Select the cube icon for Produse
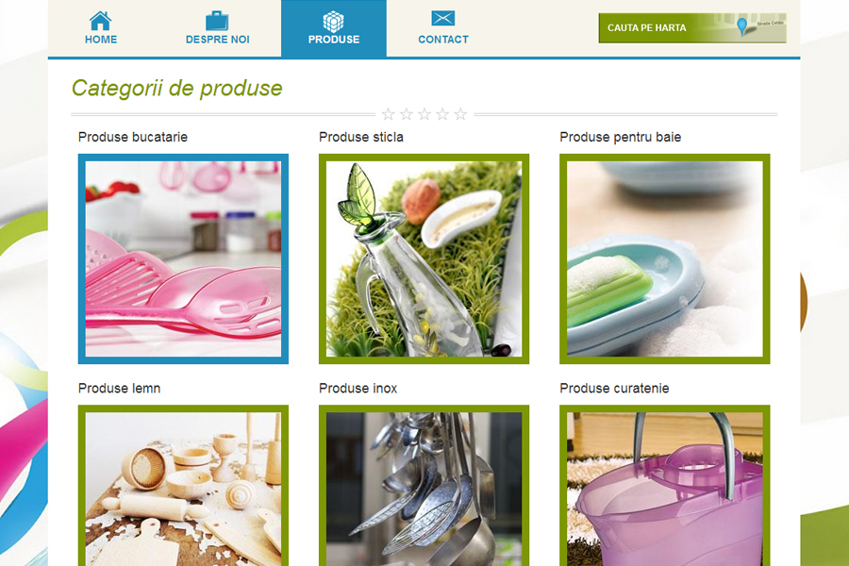Viewport: 849px width, 566px height. click(x=334, y=22)
